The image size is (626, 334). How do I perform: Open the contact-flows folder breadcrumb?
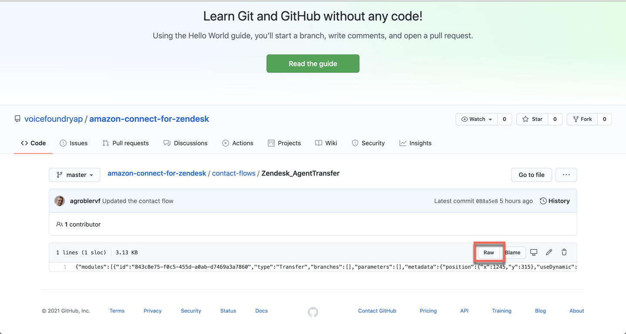click(x=233, y=173)
